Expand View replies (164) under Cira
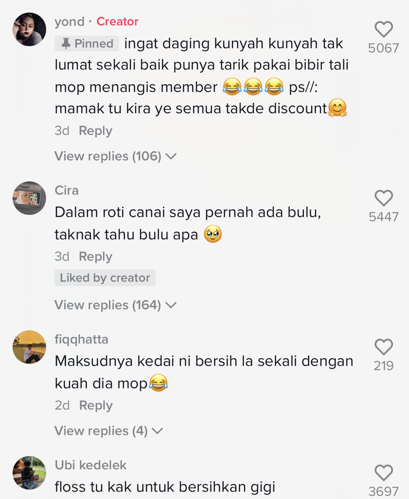Screen dimensions: 409x499 [x=116, y=305]
